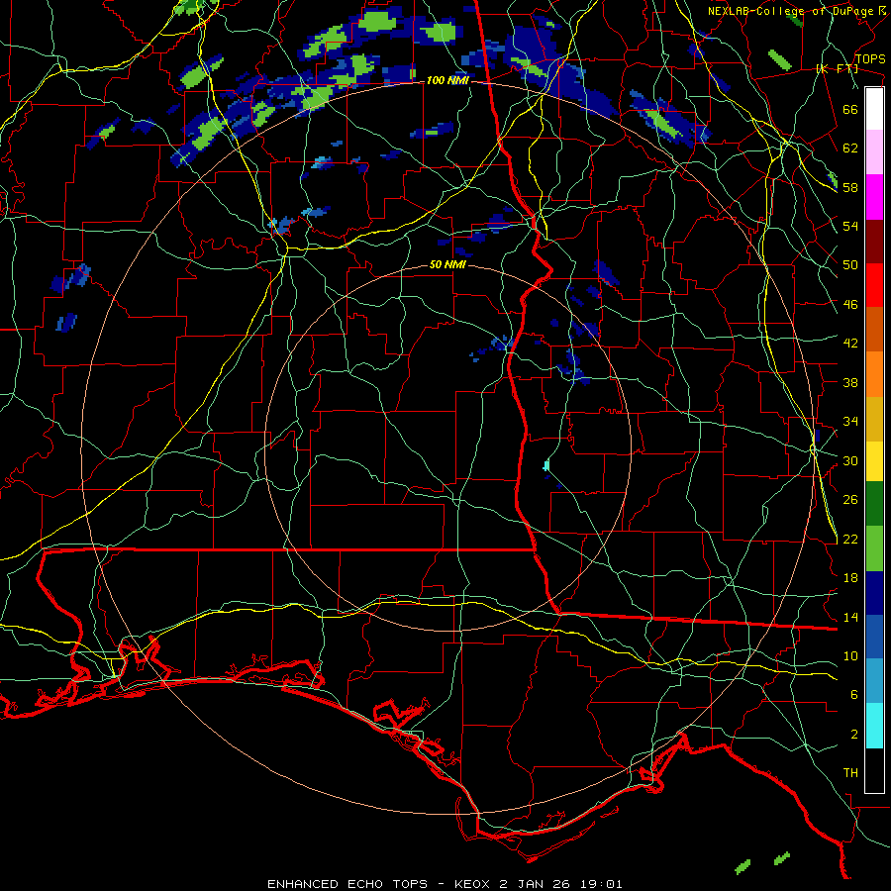
Task: Click the "[K FT]" units label
Action: [837, 68]
